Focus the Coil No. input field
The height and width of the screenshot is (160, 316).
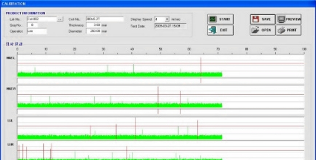point(105,19)
